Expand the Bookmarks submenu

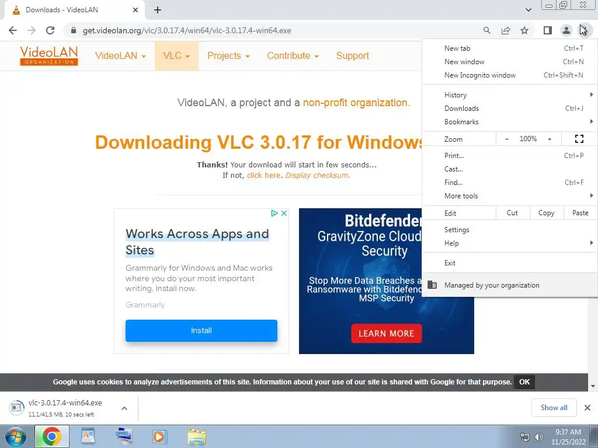[510, 122]
